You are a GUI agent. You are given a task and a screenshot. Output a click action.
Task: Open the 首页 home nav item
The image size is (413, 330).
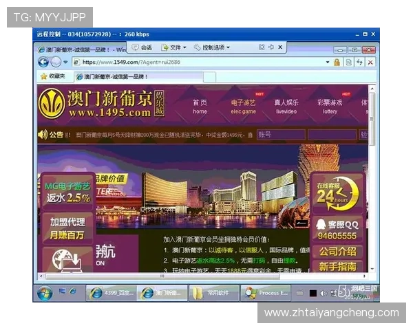200,107
